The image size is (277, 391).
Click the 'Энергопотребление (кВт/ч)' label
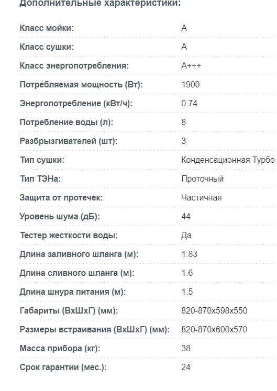click(76, 103)
